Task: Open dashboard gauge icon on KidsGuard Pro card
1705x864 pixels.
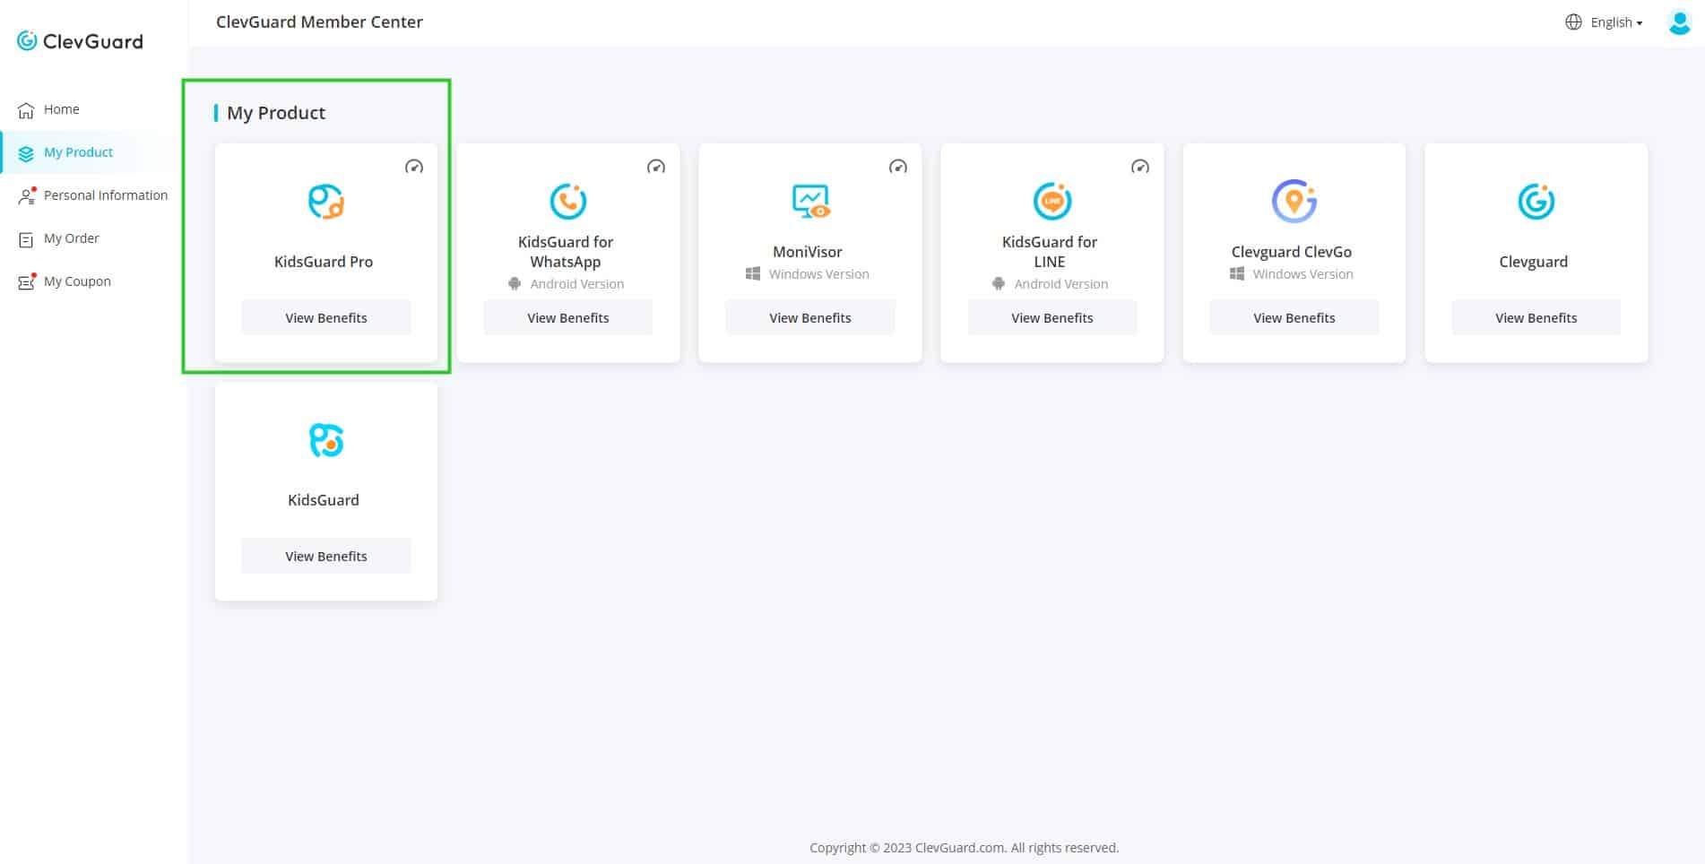Action: coord(414,167)
